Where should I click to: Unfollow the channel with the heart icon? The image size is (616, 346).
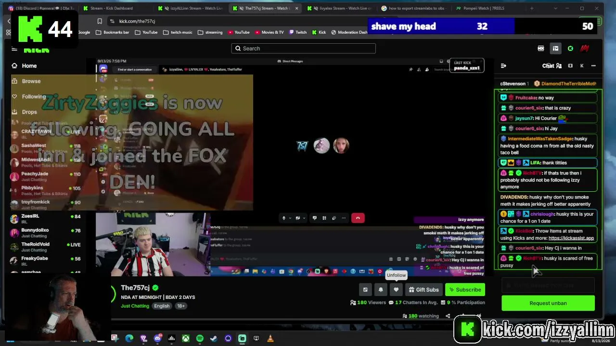coord(396,290)
